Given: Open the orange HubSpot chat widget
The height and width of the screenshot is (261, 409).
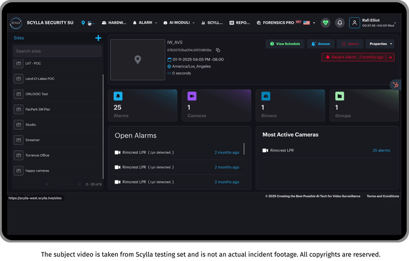Looking at the screenshot, I should coord(395,85).
